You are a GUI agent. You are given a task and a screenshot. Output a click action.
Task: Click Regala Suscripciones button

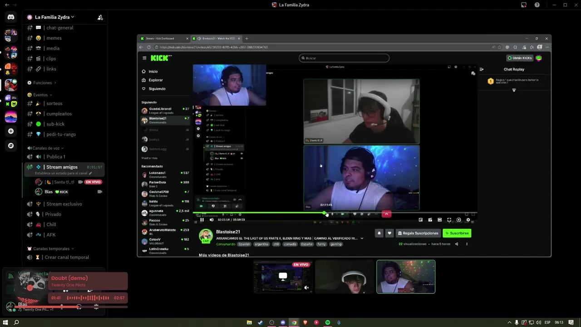click(418, 233)
